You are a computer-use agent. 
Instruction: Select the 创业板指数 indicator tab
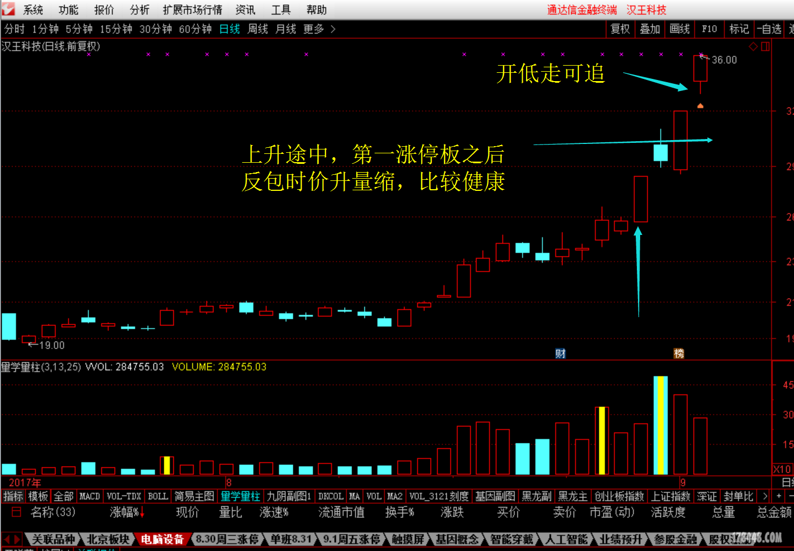tap(619, 496)
